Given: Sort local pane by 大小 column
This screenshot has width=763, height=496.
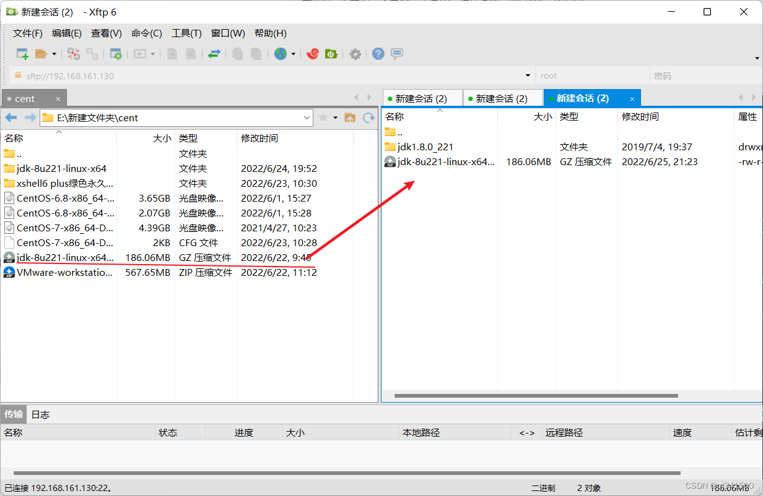Looking at the screenshot, I should coord(146,139).
